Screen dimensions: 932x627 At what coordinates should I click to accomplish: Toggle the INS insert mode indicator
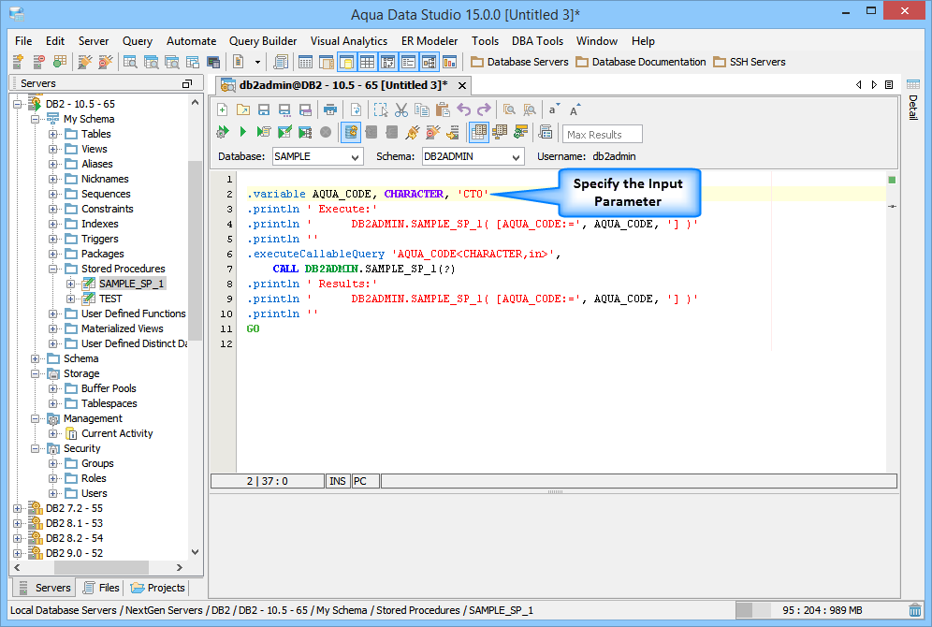(337, 481)
